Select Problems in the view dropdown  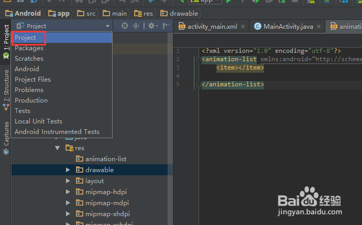click(62, 89)
